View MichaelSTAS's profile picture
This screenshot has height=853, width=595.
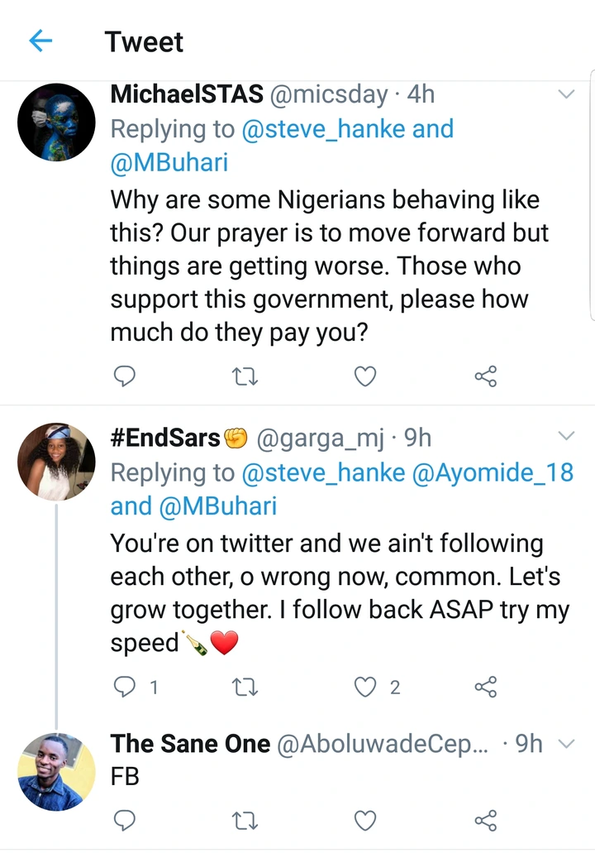(56, 122)
